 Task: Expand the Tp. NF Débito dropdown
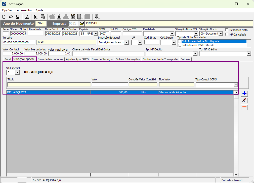[195, 54]
